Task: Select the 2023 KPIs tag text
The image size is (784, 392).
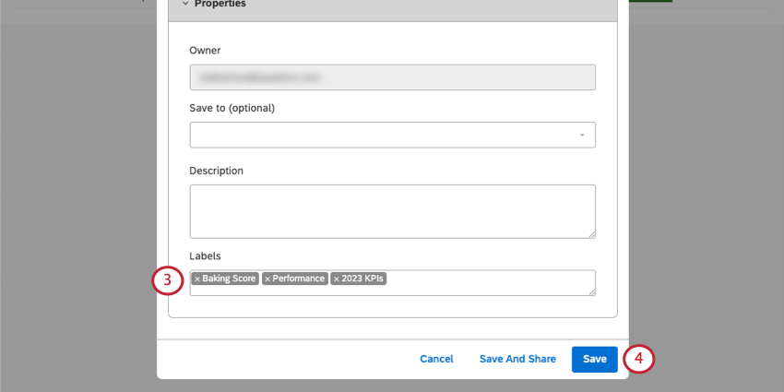Action: pyautogui.click(x=363, y=279)
